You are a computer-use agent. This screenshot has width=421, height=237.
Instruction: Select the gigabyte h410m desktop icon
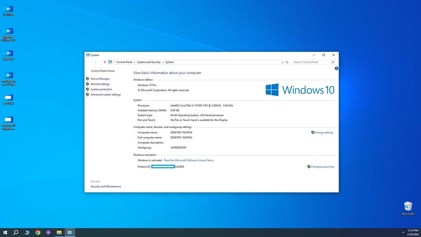click(x=8, y=35)
